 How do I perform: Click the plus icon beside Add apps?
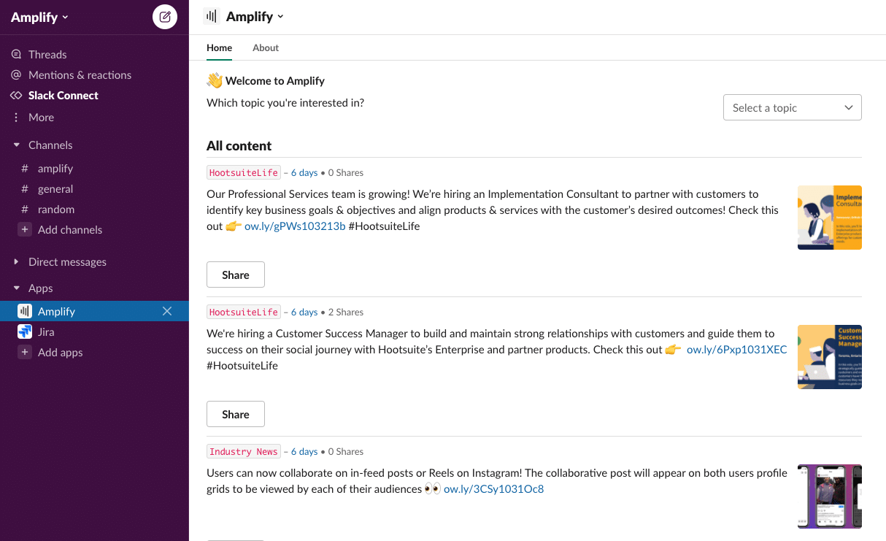click(x=25, y=353)
